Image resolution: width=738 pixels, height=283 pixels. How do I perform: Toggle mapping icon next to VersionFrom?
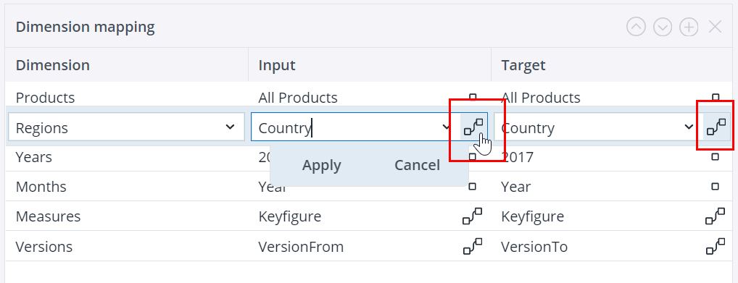473,246
